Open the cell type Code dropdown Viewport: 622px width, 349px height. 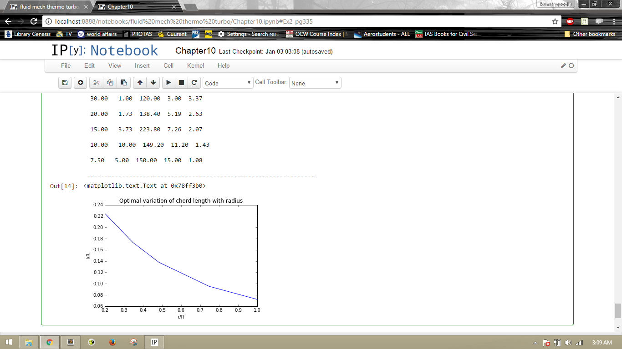[x=228, y=83]
